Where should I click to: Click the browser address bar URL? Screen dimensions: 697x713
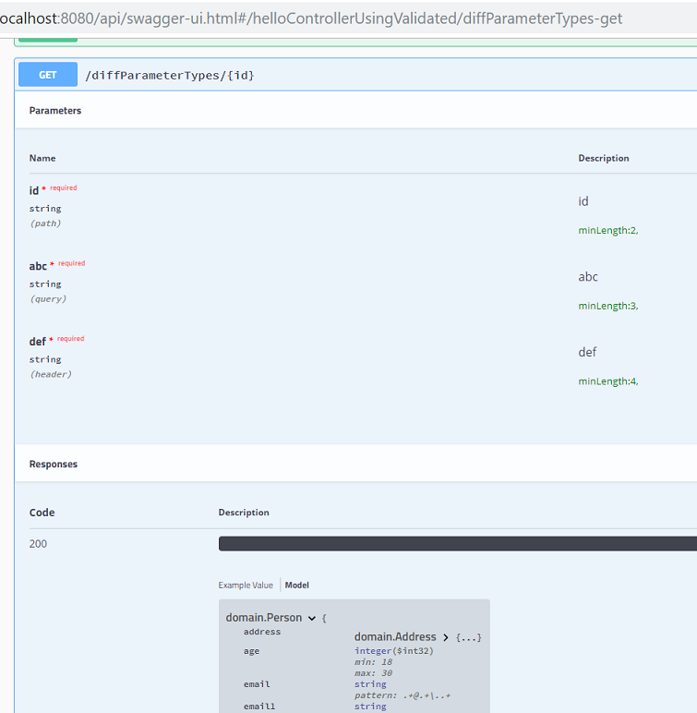tap(311, 18)
